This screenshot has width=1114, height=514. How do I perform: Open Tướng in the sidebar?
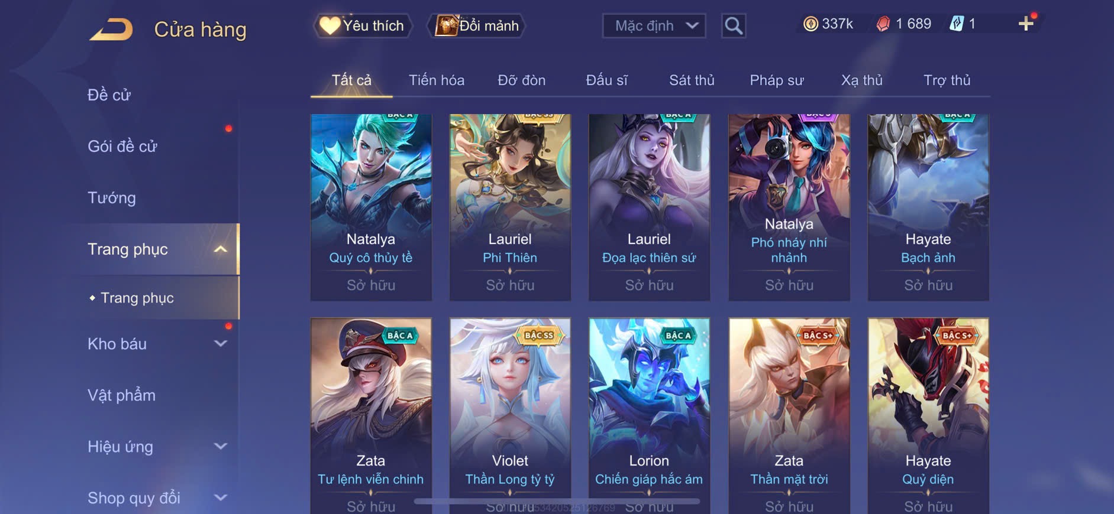[112, 198]
